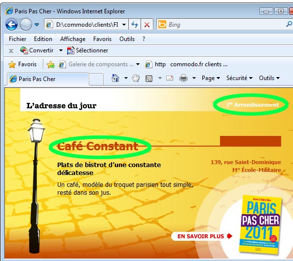Refresh the page with the blue arrows icon

pyautogui.click(x=135, y=25)
